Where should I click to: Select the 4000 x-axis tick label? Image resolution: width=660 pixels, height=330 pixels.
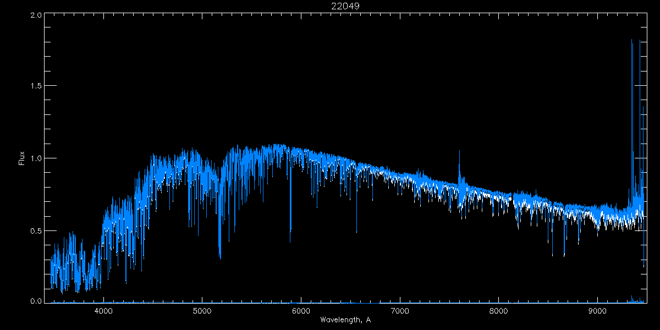pyautogui.click(x=103, y=311)
